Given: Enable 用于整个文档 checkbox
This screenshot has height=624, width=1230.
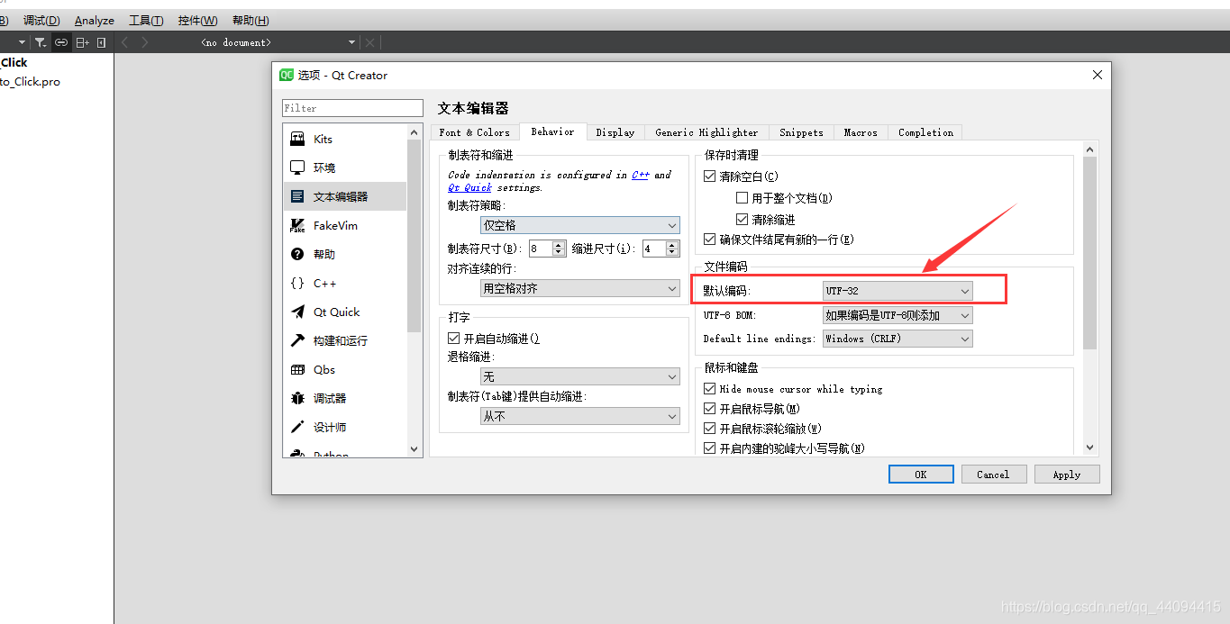Looking at the screenshot, I should [x=743, y=198].
